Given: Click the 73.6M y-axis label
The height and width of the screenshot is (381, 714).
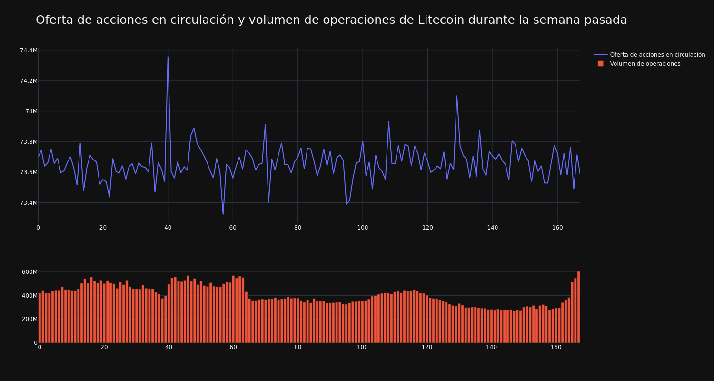Looking at the screenshot, I should coord(29,172).
